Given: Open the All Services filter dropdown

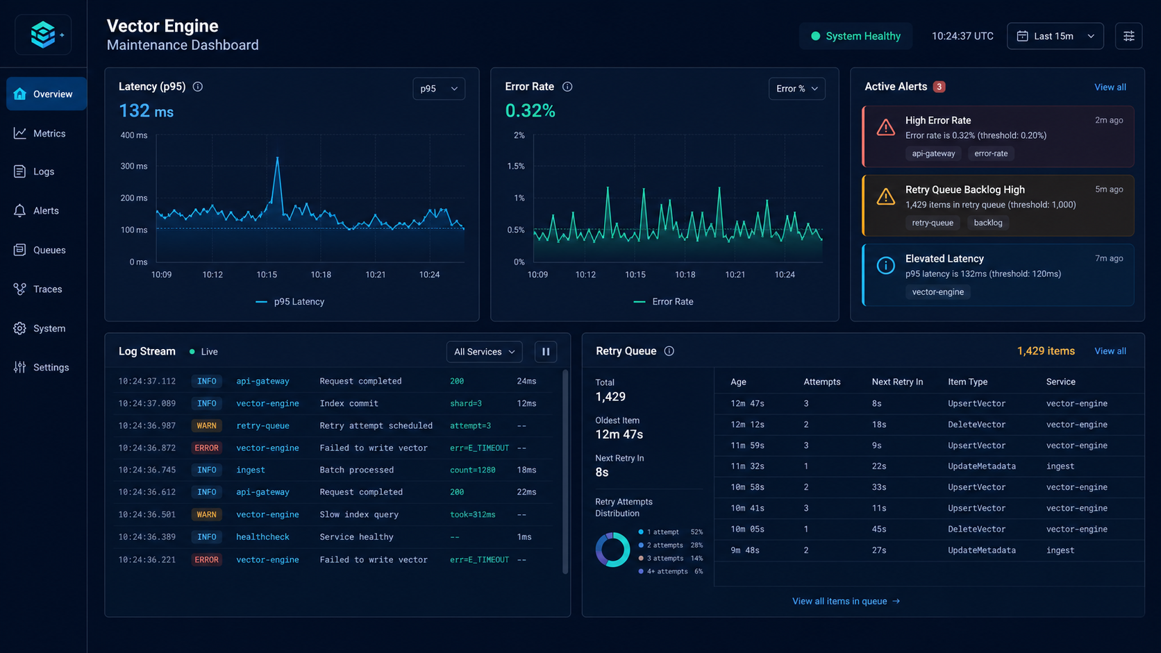Looking at the screenshot, I should (484, 352).
